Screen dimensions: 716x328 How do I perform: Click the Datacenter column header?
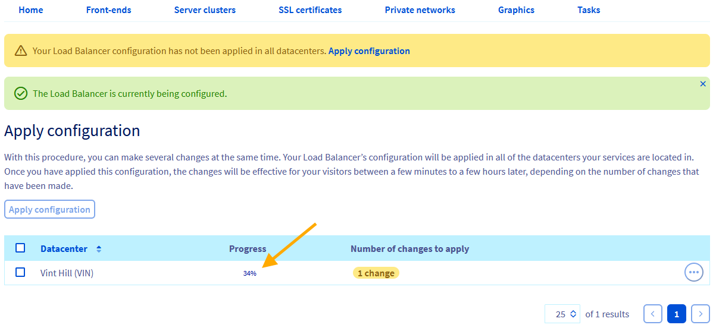tap(64, 249)
